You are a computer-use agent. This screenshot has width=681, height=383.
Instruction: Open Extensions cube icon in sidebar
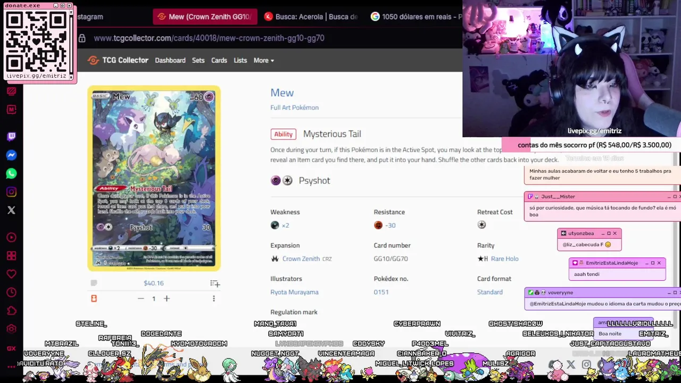pyautogui.click(x=11, y=311)
